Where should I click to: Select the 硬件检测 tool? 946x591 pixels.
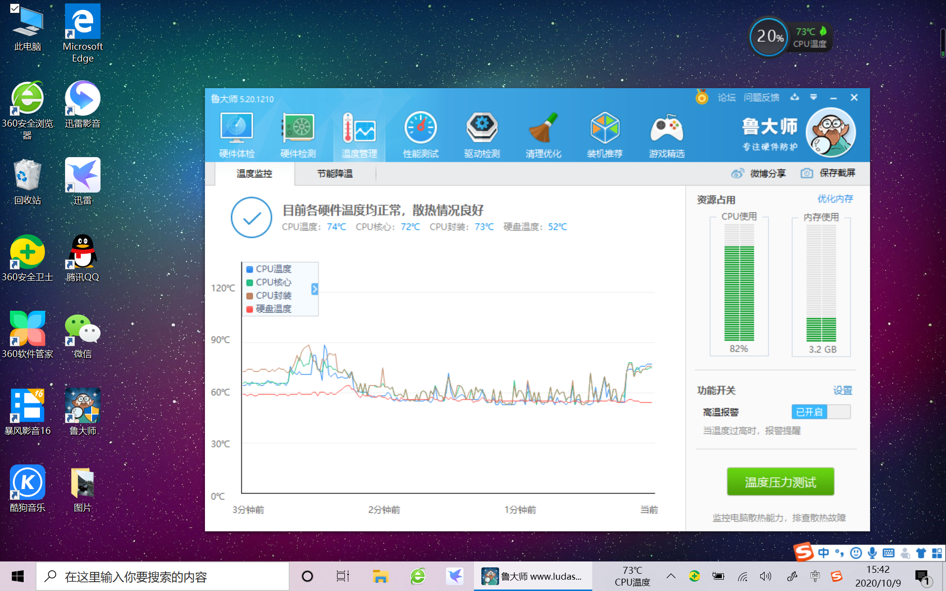click(298, 133)
